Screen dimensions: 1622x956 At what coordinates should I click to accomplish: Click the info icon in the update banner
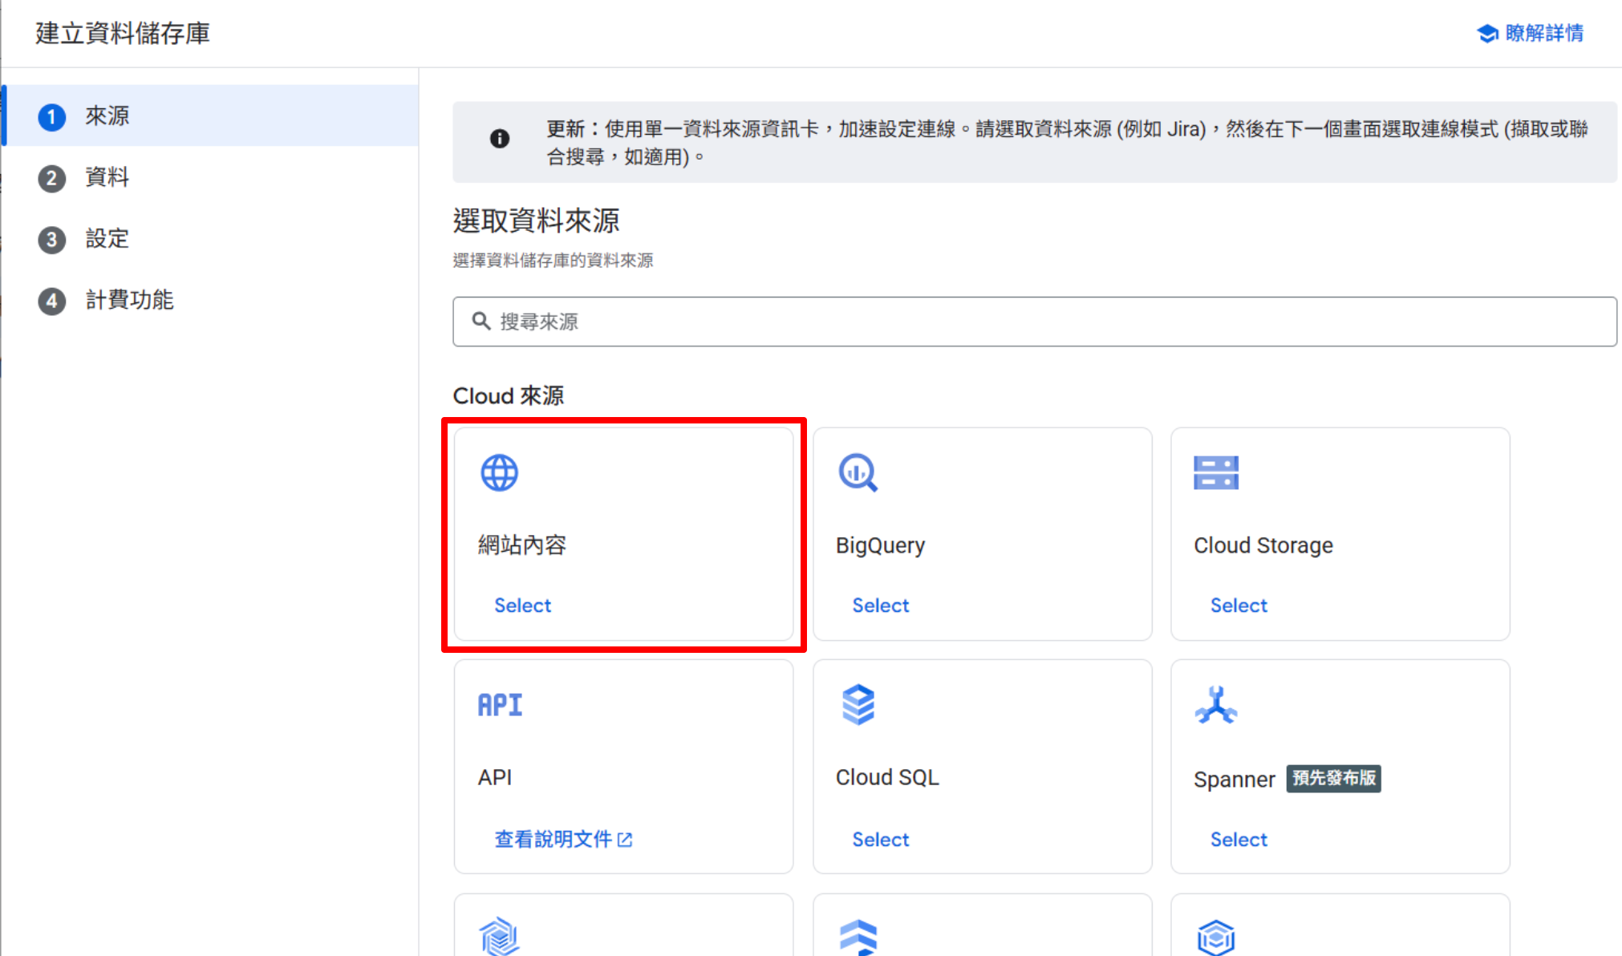point(500,139)
